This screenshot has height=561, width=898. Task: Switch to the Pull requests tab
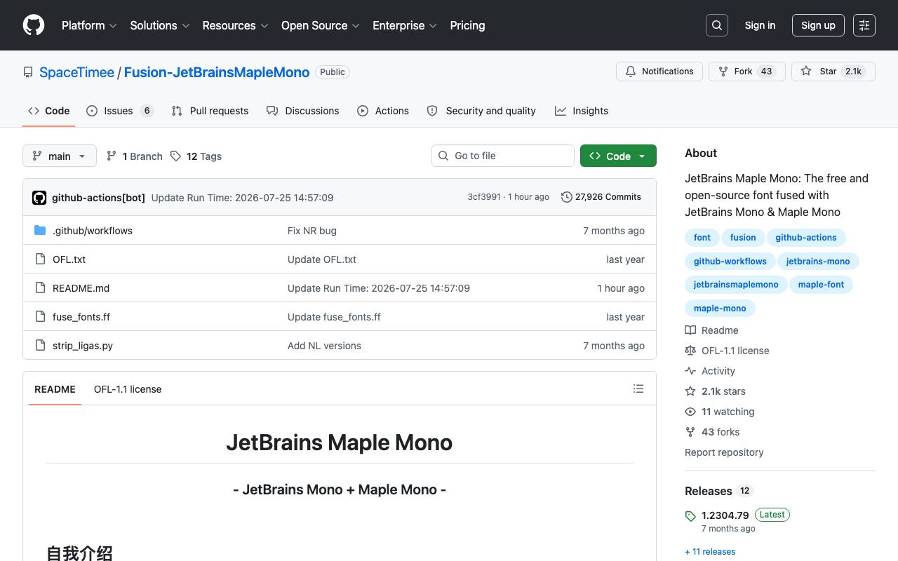(210, 111)
